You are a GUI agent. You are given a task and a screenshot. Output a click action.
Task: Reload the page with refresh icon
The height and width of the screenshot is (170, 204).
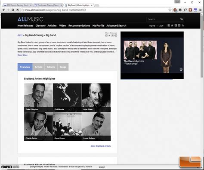(x=13, y=10)
